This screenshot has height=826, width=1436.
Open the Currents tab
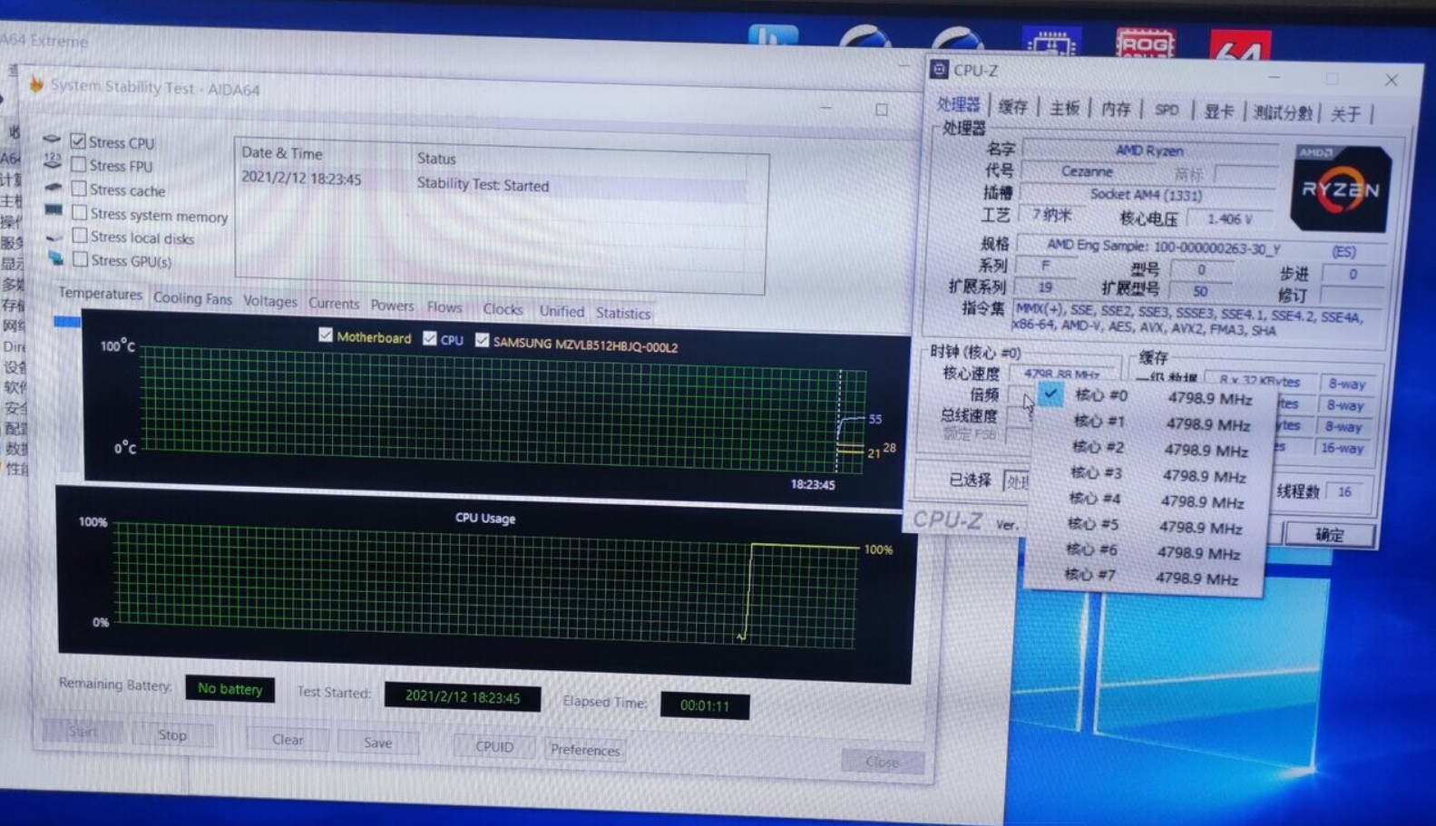coord(333,304)
